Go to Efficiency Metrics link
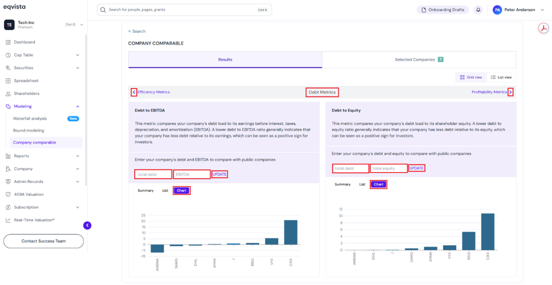552x285 pixels. (x=153, y=92)
